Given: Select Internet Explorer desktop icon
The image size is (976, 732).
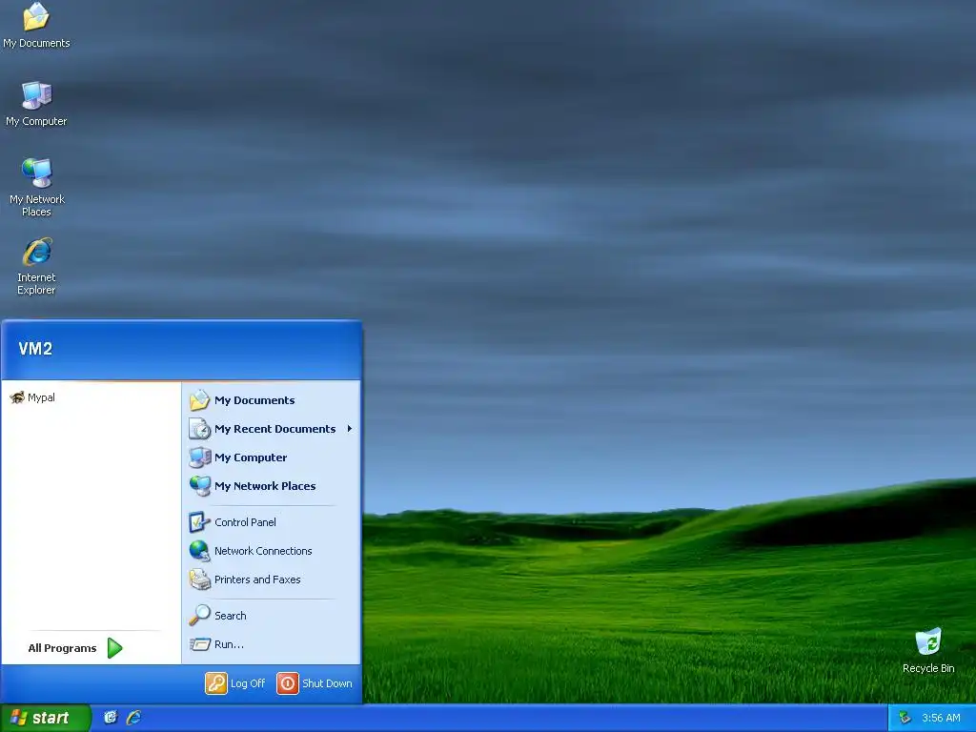Looking at the screenshot, I should coord(36,266).
